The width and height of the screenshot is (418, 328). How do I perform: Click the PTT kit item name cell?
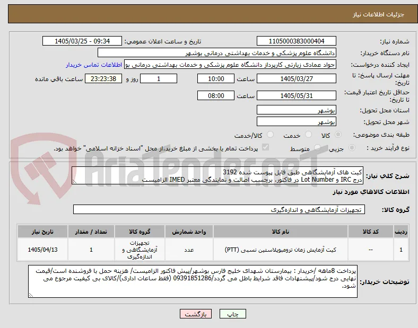tap(281, 250)
